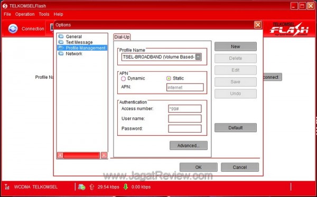Click the 0.00 kbps download value
Viewport: 317px width, 197px height.
pyautogui.click(x=141, y=187)
